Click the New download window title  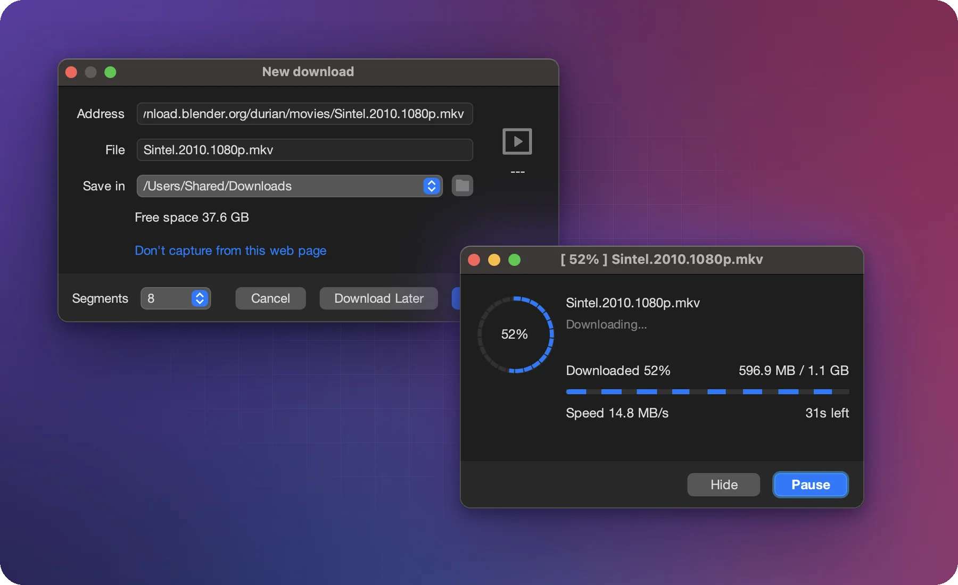308,72
